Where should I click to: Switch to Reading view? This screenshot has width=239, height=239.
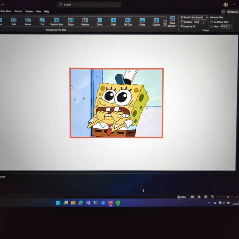coord(206,197)
